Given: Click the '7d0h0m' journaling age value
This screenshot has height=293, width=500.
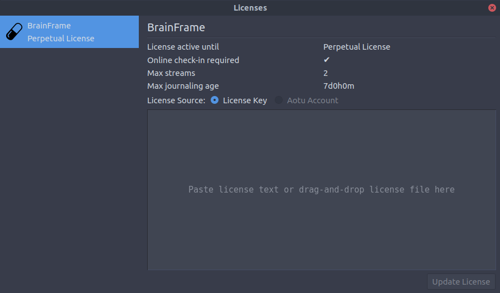Looking at the screenshot, I should click(x=339, y=86).
